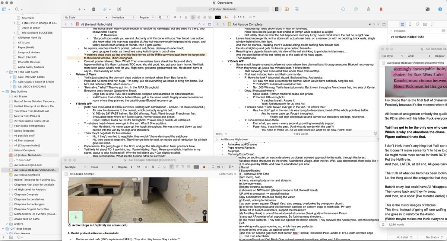The image size is (447, 241).
Task: Click the Add new folder icon at binder bottom
Action: point(11,237)
